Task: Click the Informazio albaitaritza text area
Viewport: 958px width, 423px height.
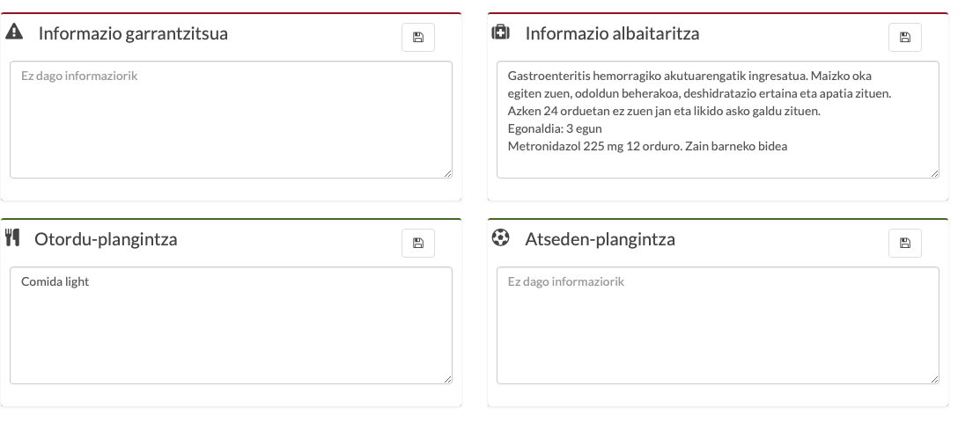Action: click(718, 120)
